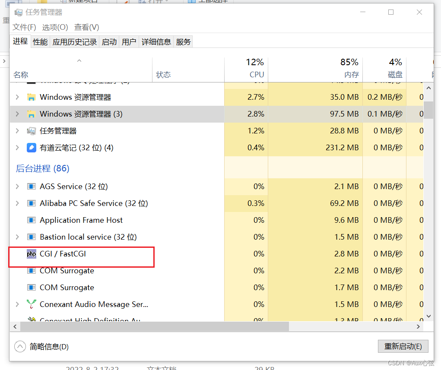Click the Alibaba PC Safe Service icon

click(x=31, y=203)
